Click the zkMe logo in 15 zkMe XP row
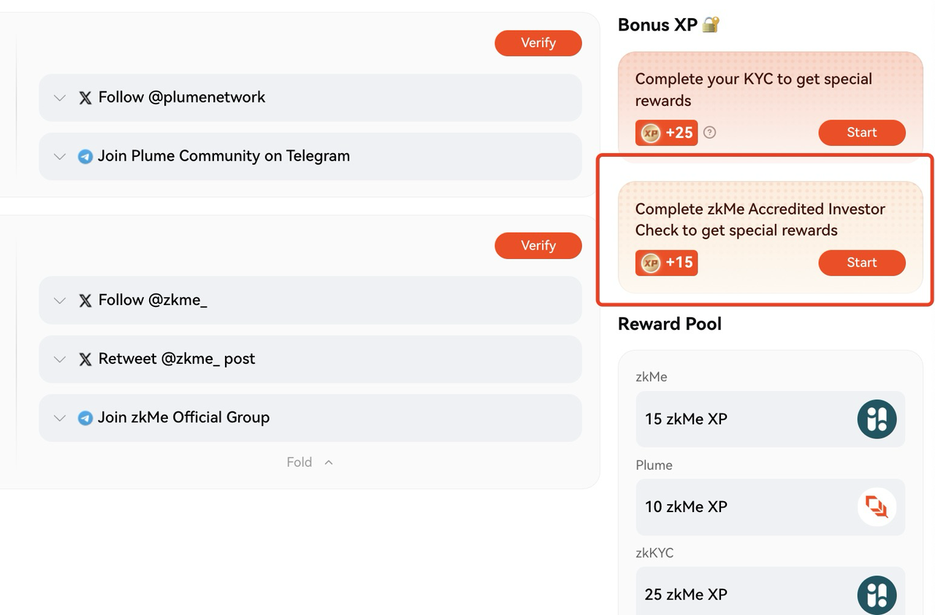The image size is (935, 615). pyautogui.click(x=877, y=419)
